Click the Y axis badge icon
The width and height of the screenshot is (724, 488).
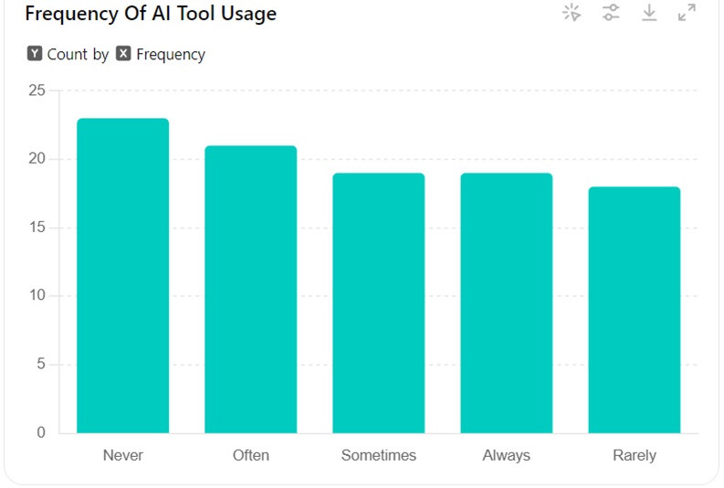click(35, 54)
